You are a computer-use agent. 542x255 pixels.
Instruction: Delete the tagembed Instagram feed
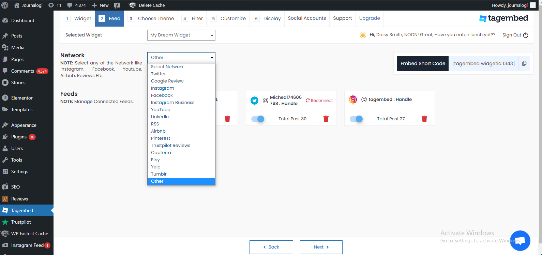(x=424, y=119)
